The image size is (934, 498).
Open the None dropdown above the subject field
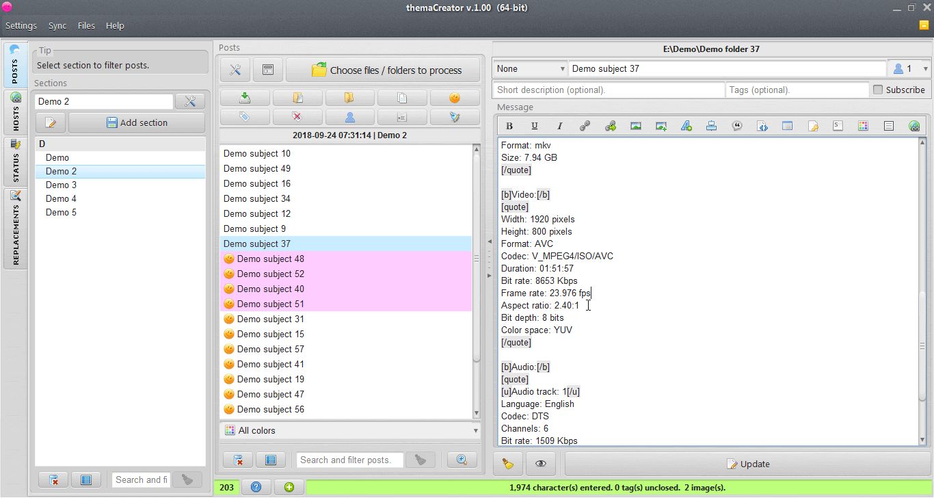coord(529,68)
